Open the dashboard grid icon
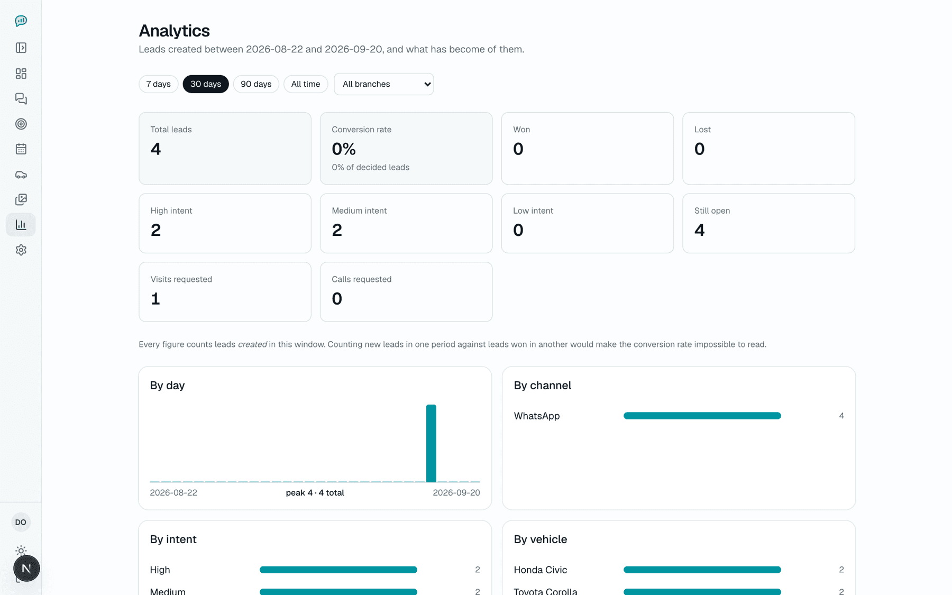This screenshot has width=952, height=595. [x=21, y=74]
